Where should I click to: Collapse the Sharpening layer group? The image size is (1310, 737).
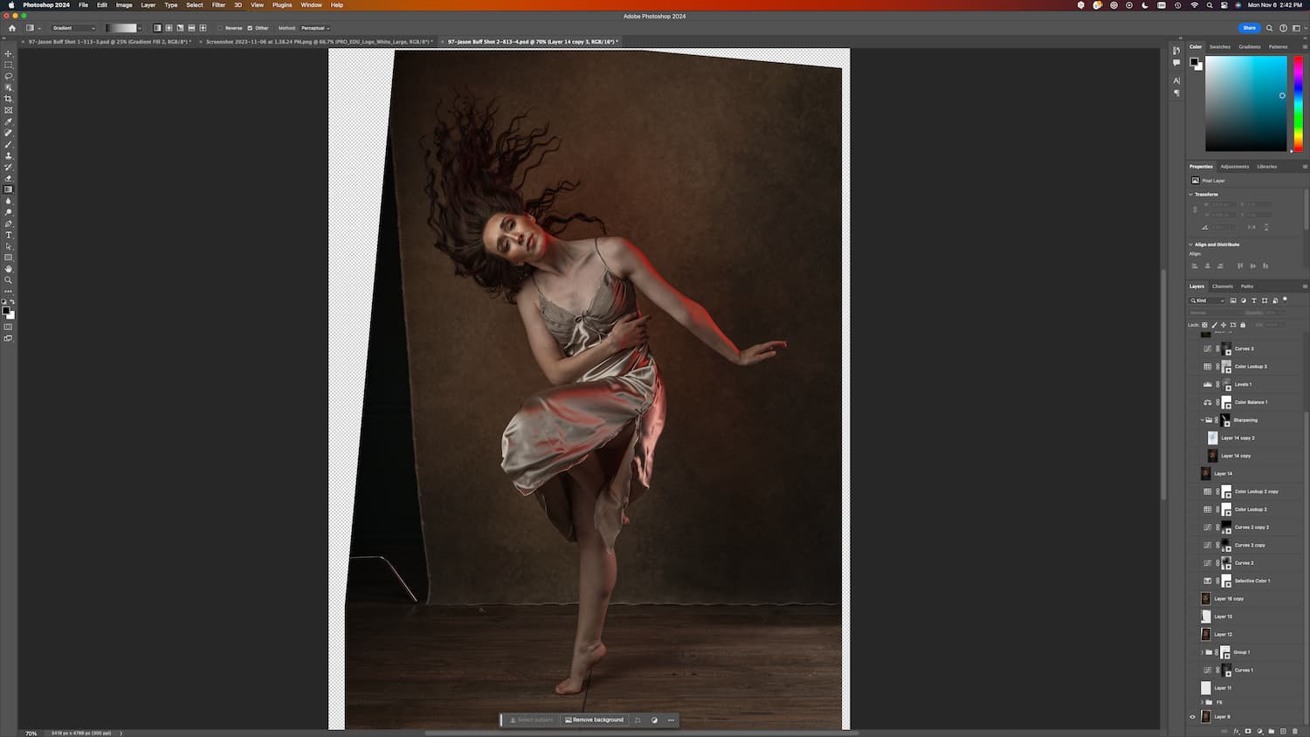pos(1202,420)
